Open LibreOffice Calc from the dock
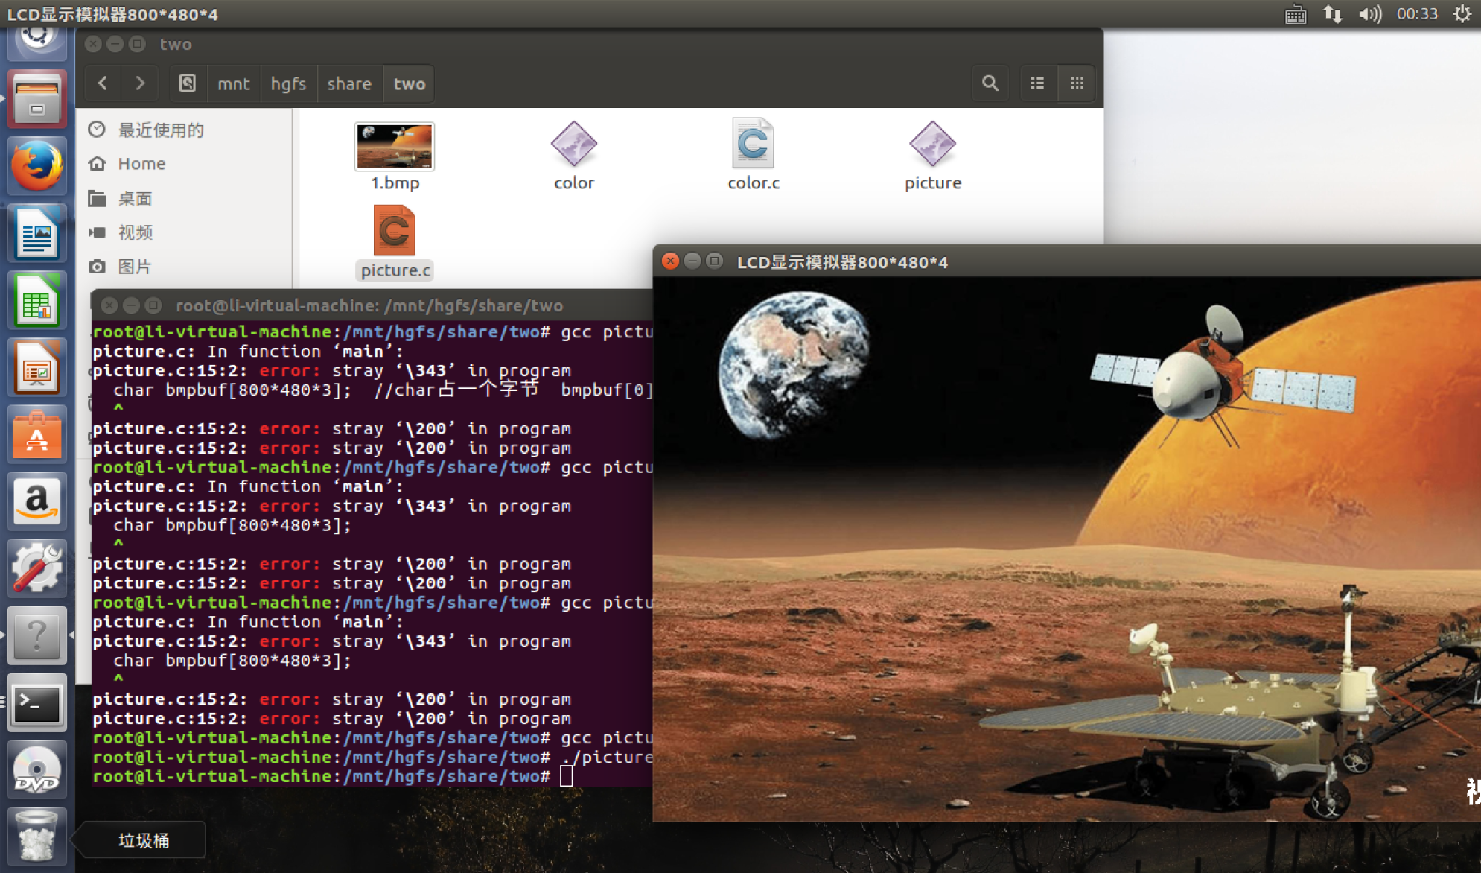 [36, 301]
